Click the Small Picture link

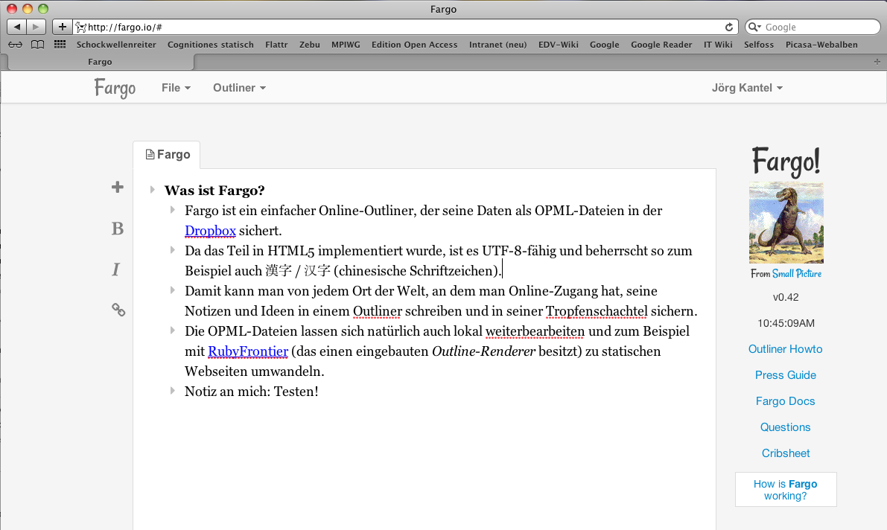pyautogui.click(x=796, y=274)
